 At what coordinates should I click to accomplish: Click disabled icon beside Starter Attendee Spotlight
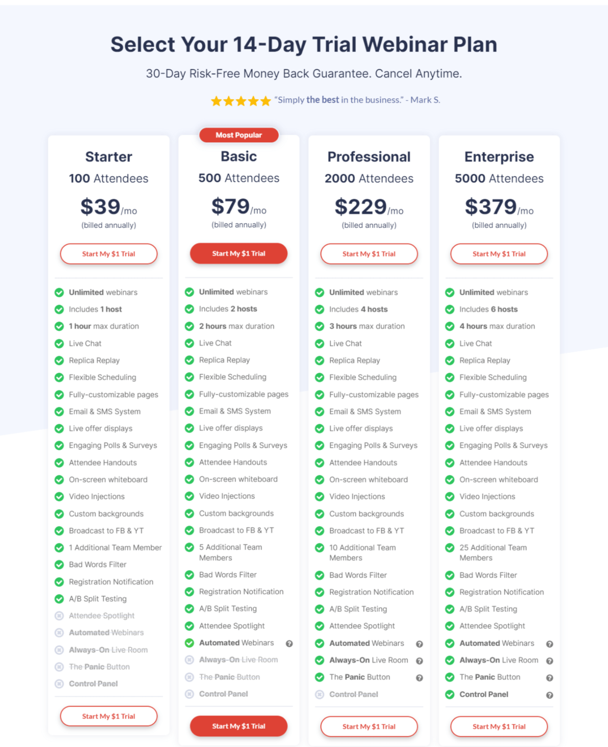click(59, 616)
